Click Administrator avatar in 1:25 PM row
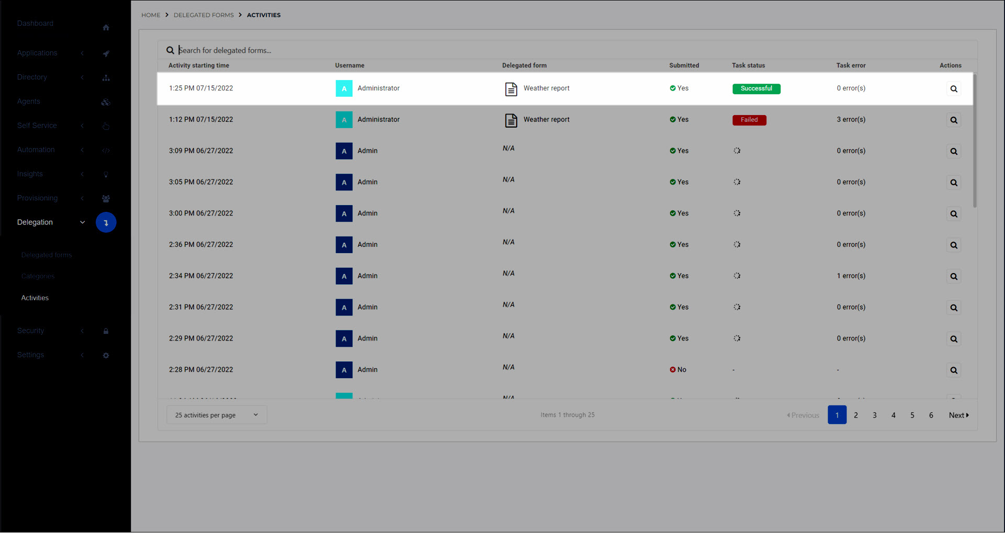 (x=344, y=88)
